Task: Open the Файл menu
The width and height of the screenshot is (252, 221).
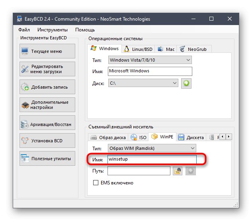Action: pyautogui.click(x=24, y=30)
